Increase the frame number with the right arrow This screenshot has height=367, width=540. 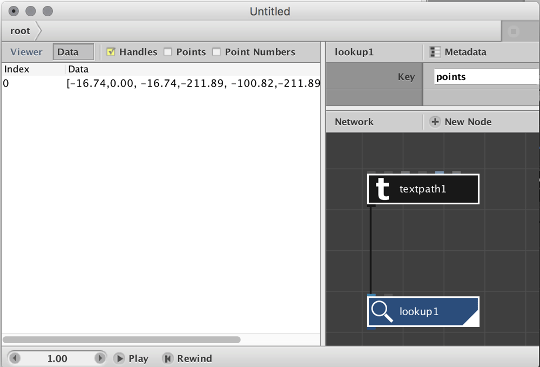[100, 358]
